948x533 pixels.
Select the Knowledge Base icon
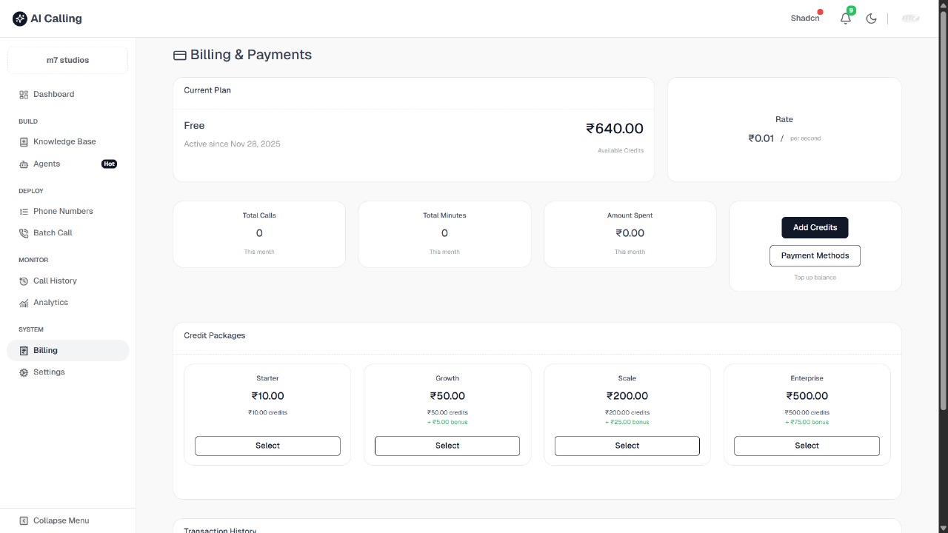(23, 141)
